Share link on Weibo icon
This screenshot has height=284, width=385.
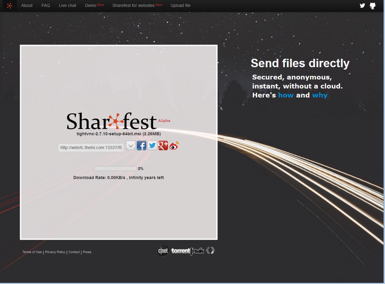pos(174,146)
